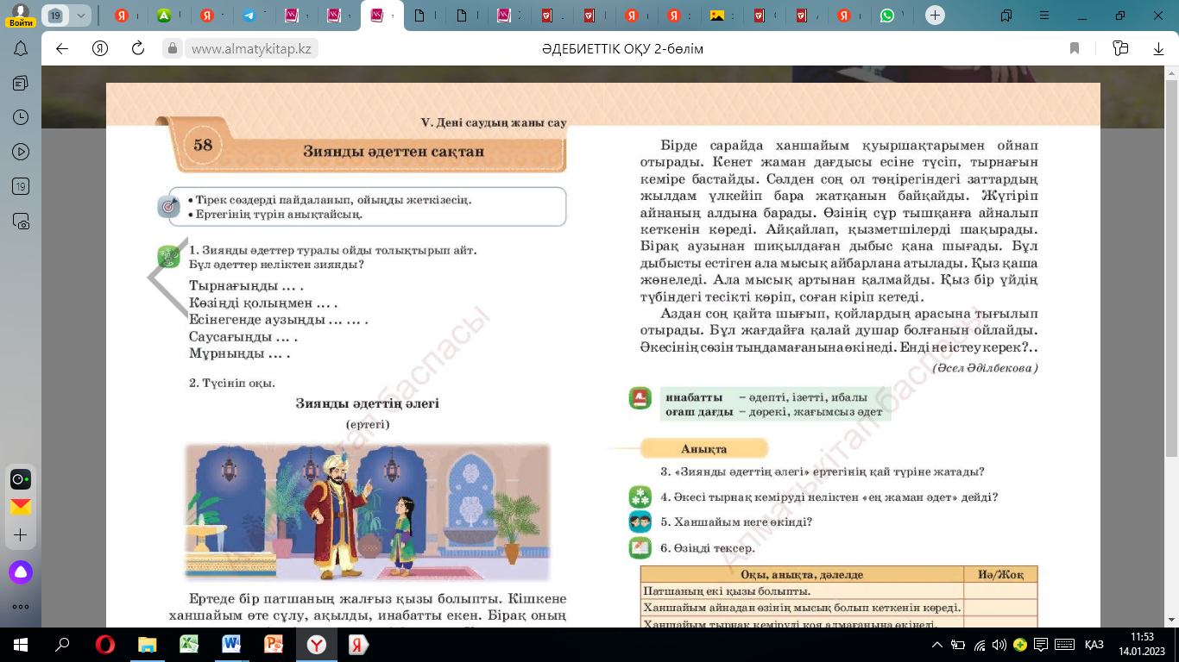
Task: Open notifications bell in the browser sidebar
Action: 21,49
